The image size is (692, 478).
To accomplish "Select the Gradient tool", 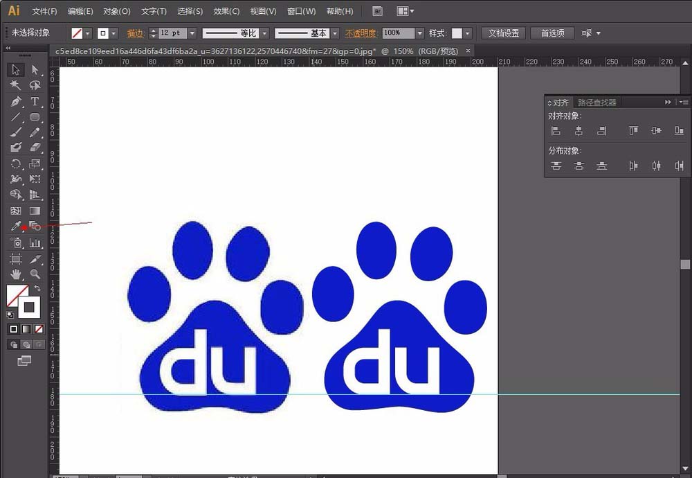I will point(35,211).
